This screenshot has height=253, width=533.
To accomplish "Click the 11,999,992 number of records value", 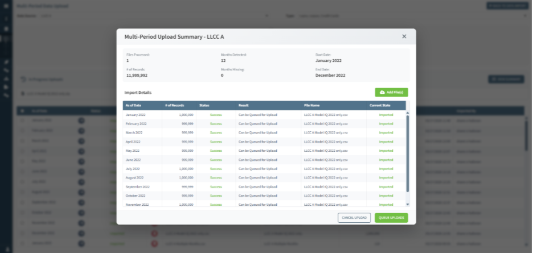I will point(137,76).
